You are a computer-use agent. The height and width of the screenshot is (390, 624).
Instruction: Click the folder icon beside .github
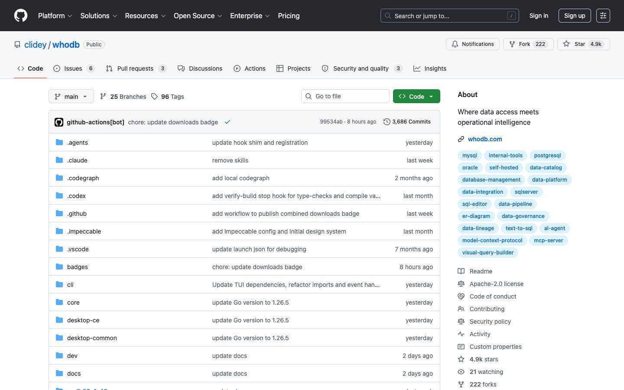pyautogui.click(x=59, y=213)
